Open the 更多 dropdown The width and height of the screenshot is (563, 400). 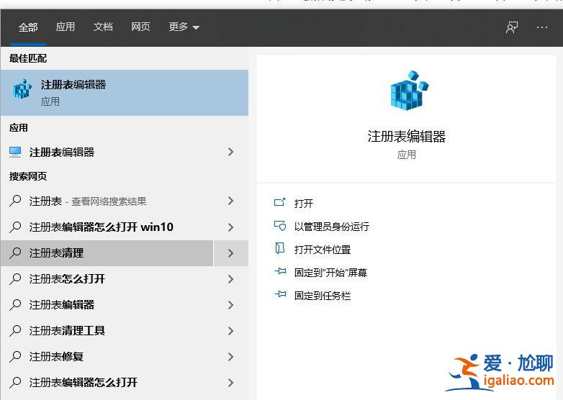point(184,27)
